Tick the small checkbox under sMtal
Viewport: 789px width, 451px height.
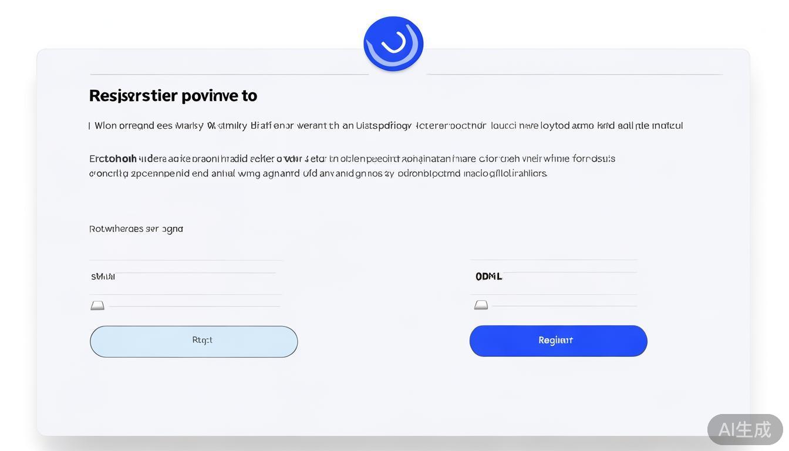(97, 305)
